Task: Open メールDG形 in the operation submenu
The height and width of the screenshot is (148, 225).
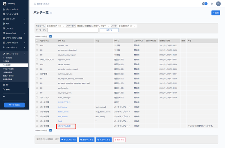Action: (x=7, y=58)
